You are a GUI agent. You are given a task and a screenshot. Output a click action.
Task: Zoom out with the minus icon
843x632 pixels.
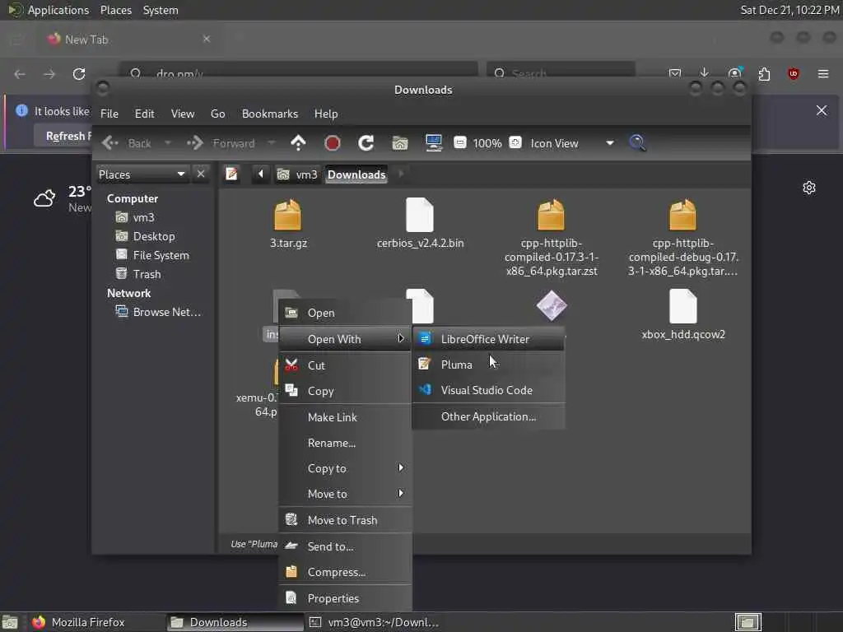click(x=460, y=143)
